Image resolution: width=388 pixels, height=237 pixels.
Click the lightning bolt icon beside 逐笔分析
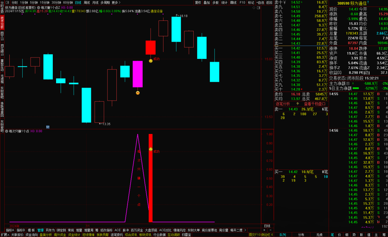[x=297, y=104]
